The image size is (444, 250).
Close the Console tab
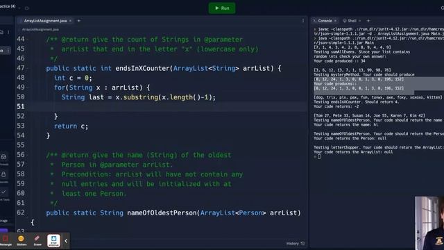point(335,21)
